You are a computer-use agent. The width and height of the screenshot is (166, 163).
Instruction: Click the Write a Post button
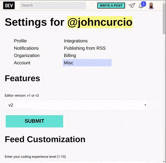coord(111,6)
